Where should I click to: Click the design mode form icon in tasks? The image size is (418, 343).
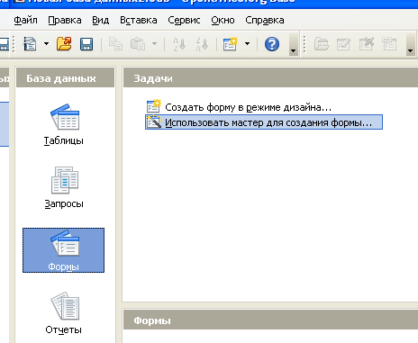coord(154,106)
